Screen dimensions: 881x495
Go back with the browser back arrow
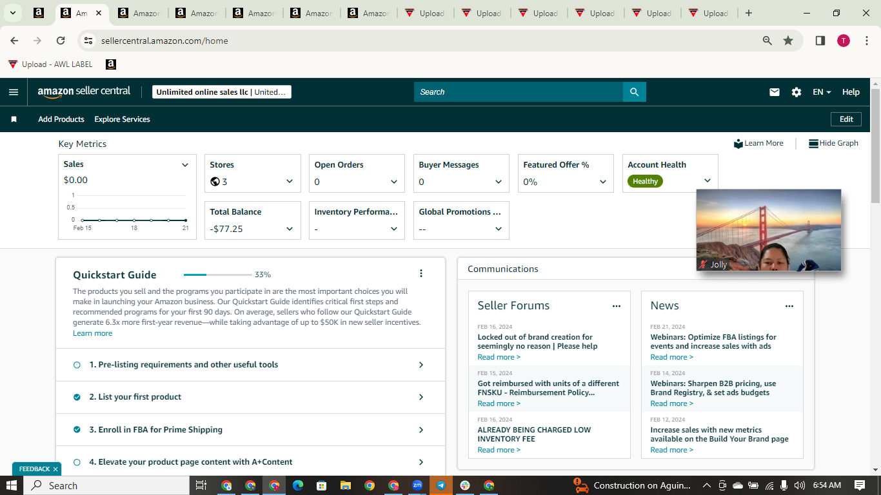pyautogui.click(x=14, y=41)
